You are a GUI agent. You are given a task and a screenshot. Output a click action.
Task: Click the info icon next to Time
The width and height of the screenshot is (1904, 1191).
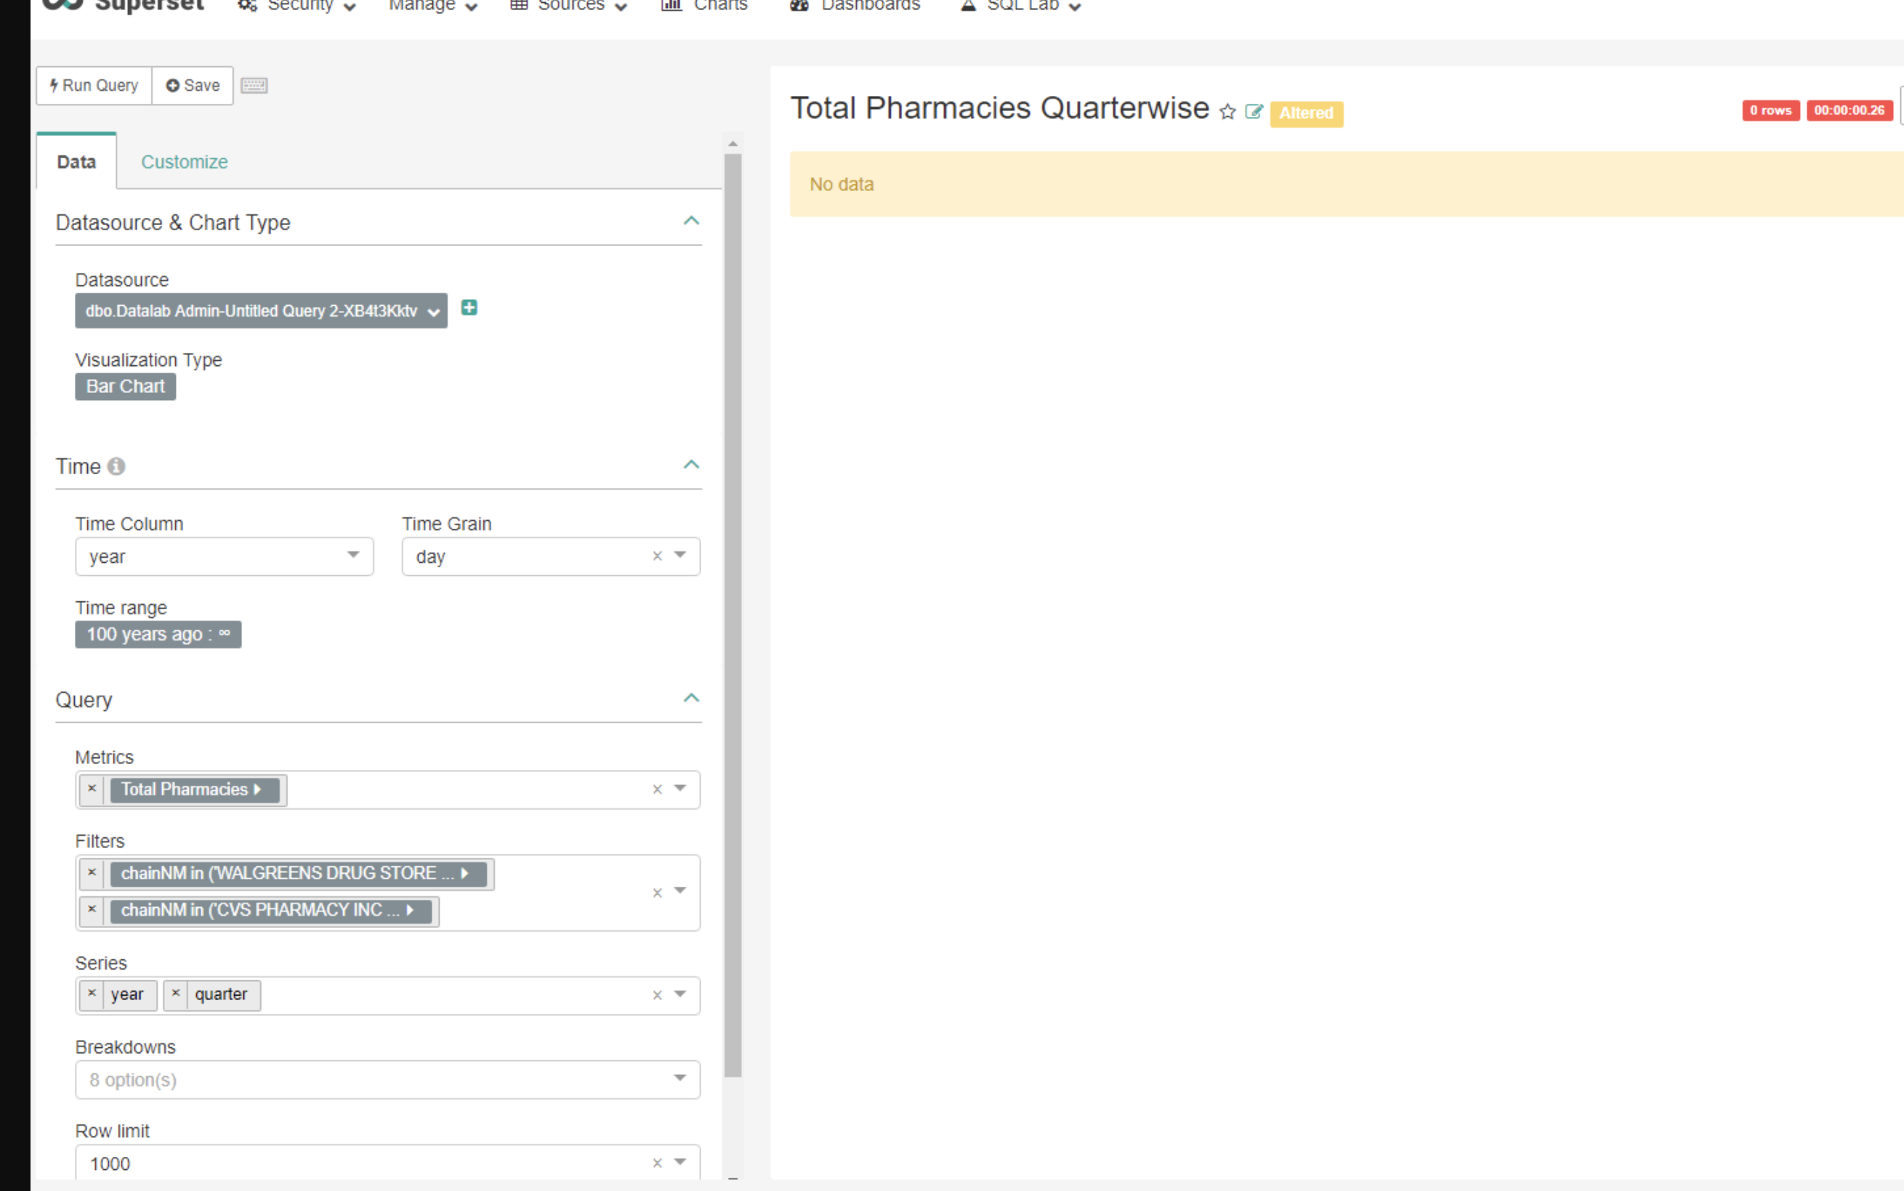116,466
